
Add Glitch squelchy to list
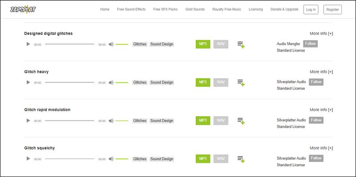click(x=241, y=159)
